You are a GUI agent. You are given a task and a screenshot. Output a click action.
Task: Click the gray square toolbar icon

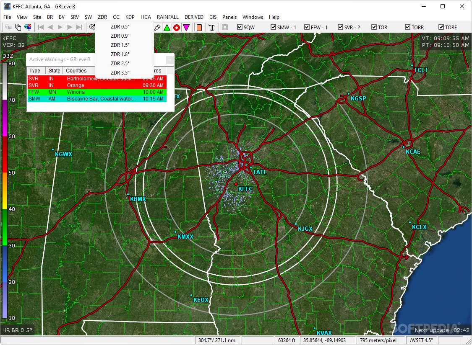pyautogui.click(x=224, y=27)
